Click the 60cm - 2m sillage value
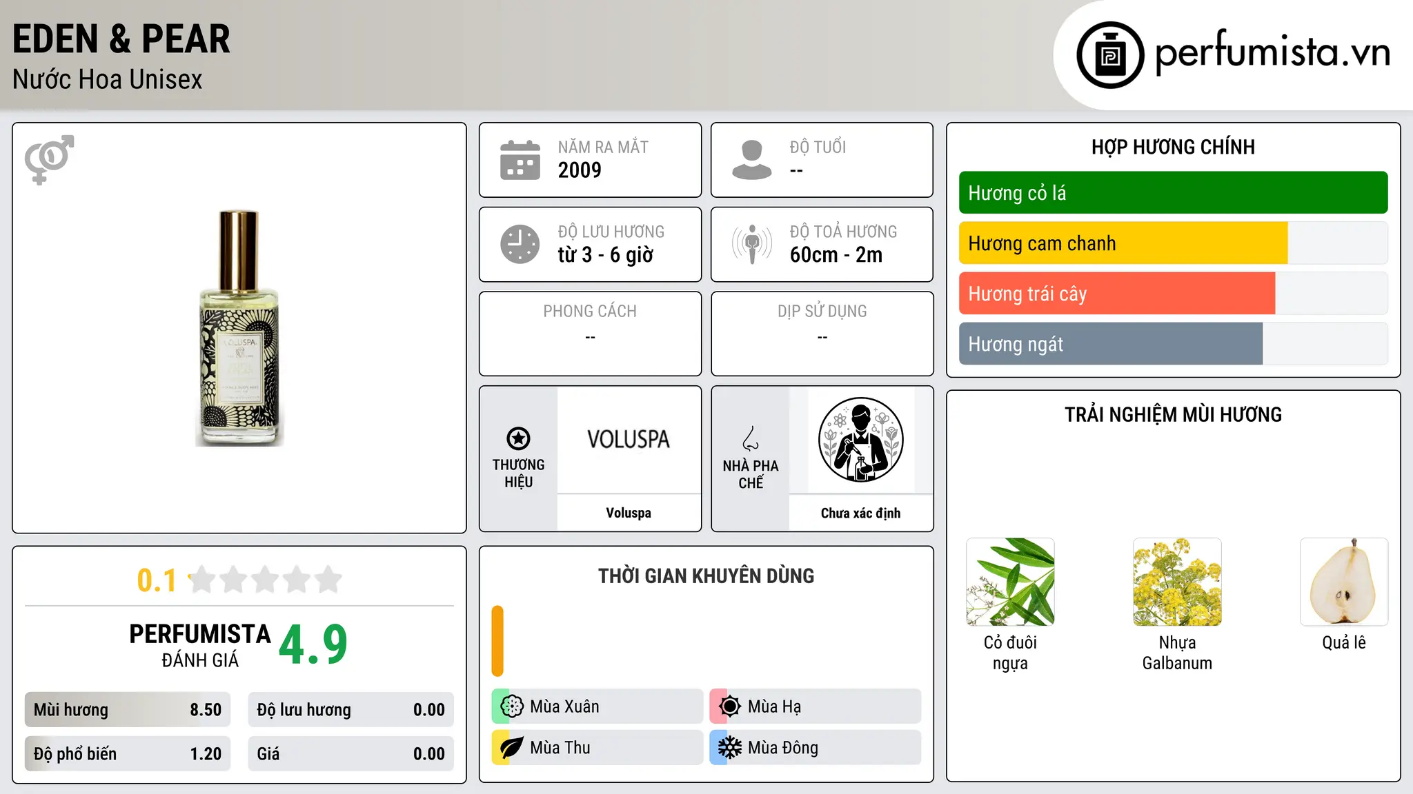Image resolution: width=1413 pixels, height=794 pixels. [x=836, y=255]
